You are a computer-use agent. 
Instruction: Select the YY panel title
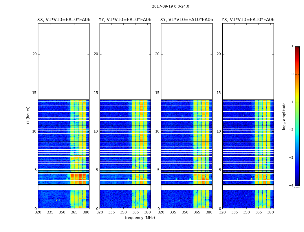click(x=125, y=20)
